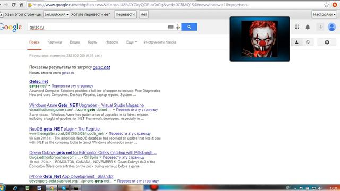Open the Google apps grid

tap(297, 27)
